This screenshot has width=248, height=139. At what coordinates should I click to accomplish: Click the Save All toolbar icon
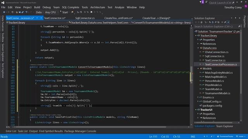click(x=22, y=12)
